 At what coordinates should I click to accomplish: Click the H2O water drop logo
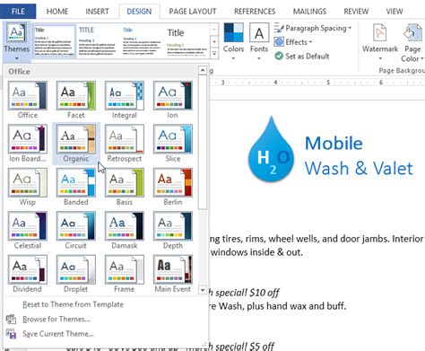point(271,150)
